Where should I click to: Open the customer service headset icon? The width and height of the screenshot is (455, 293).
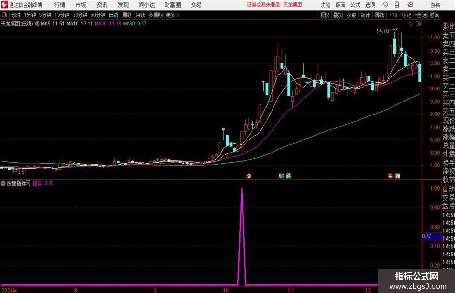[385, 5]
